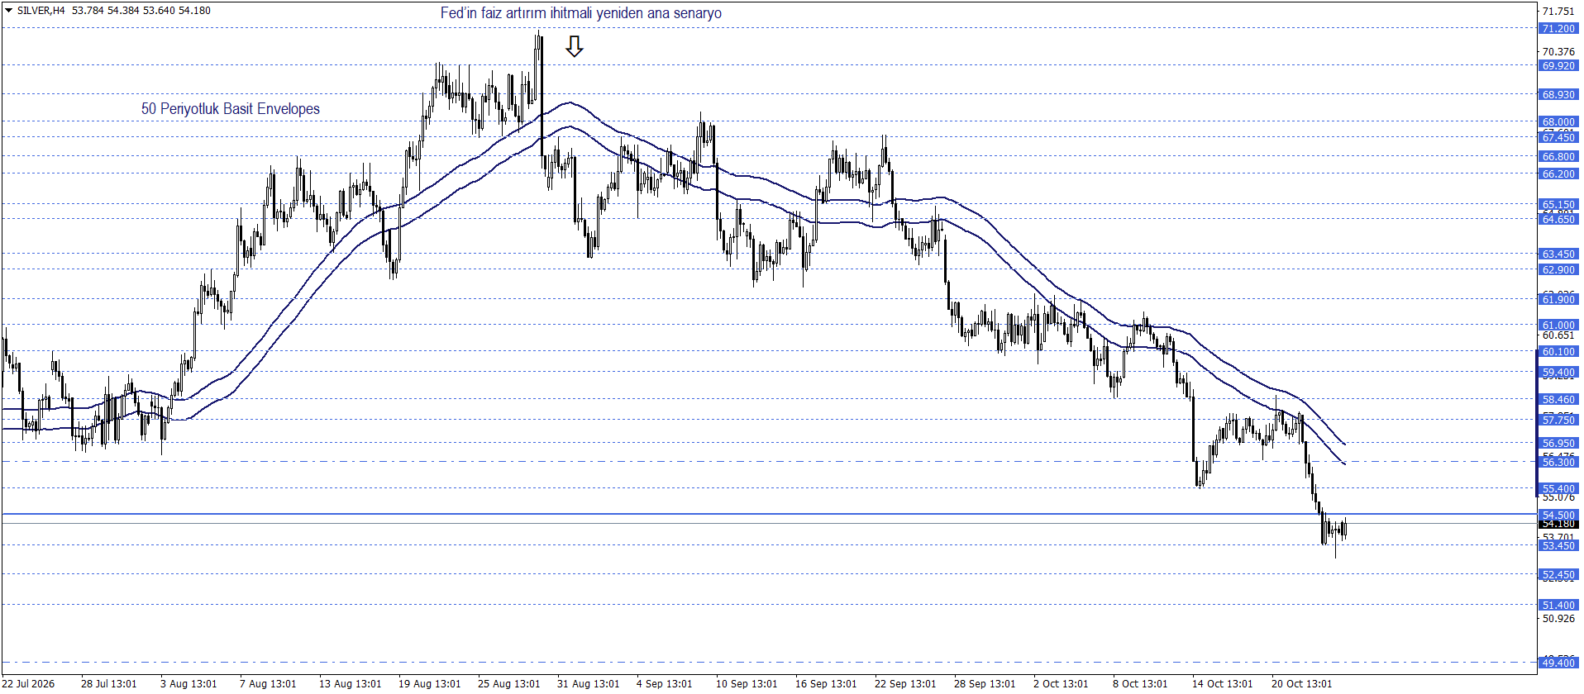This screenshot has height=694, width=1584.
Task: Click the 60.100 price level label
Action: click(1558, 352)
